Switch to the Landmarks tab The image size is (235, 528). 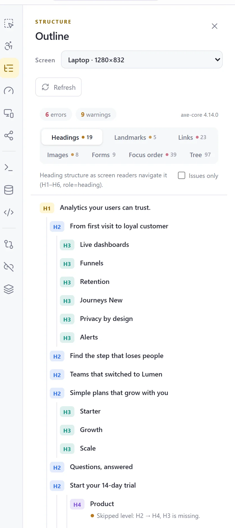tap(135, 137)
